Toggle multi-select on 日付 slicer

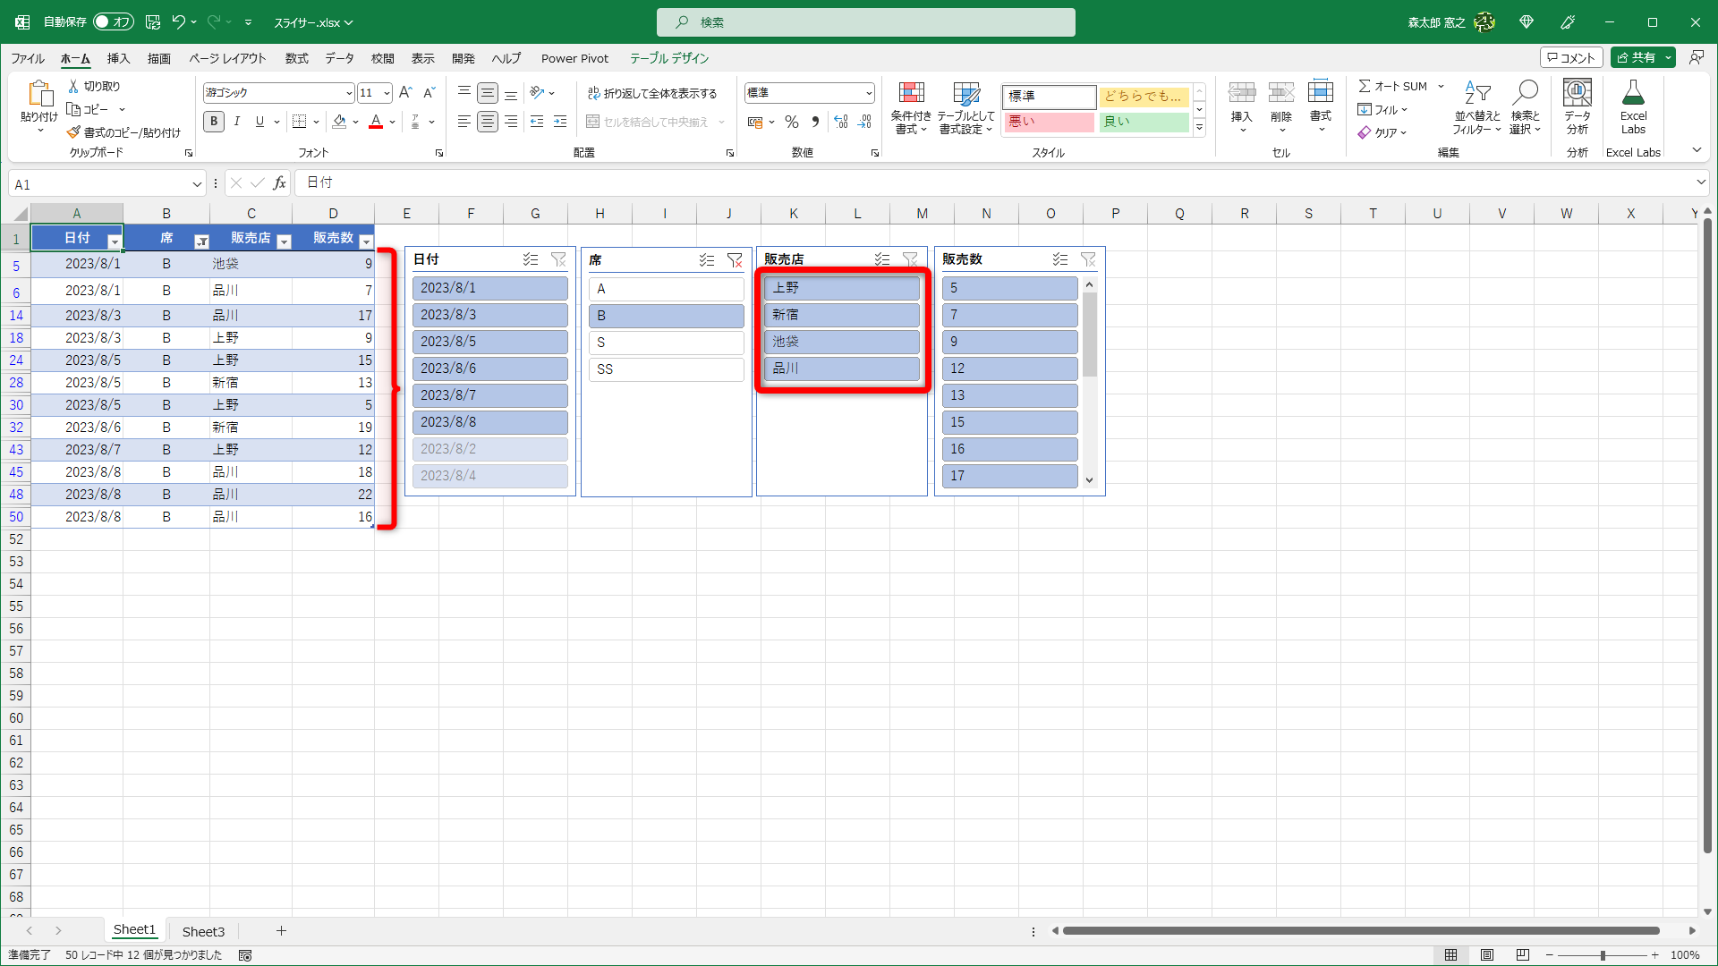pos(531,259)
